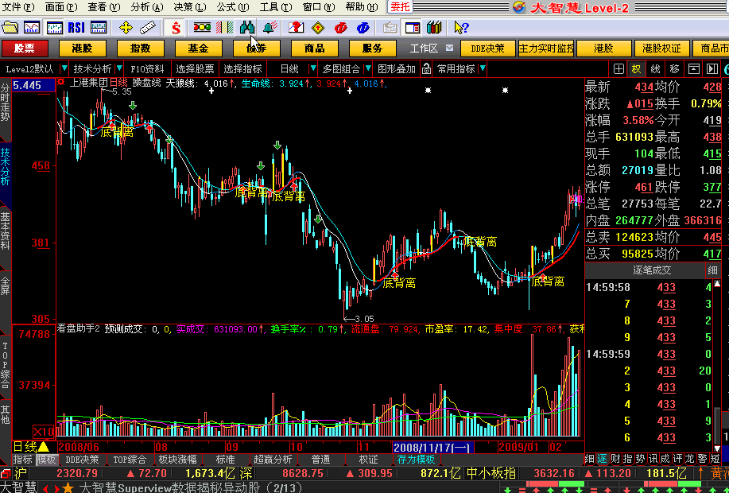This screenshot has width=729, height=493.
Task: Click the clipboard toolbar icon
Action: point(390,28)
